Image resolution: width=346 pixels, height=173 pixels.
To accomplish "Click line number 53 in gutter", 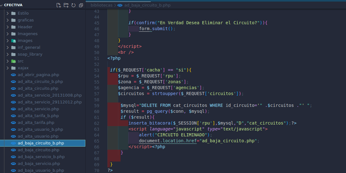I will 97,70.
